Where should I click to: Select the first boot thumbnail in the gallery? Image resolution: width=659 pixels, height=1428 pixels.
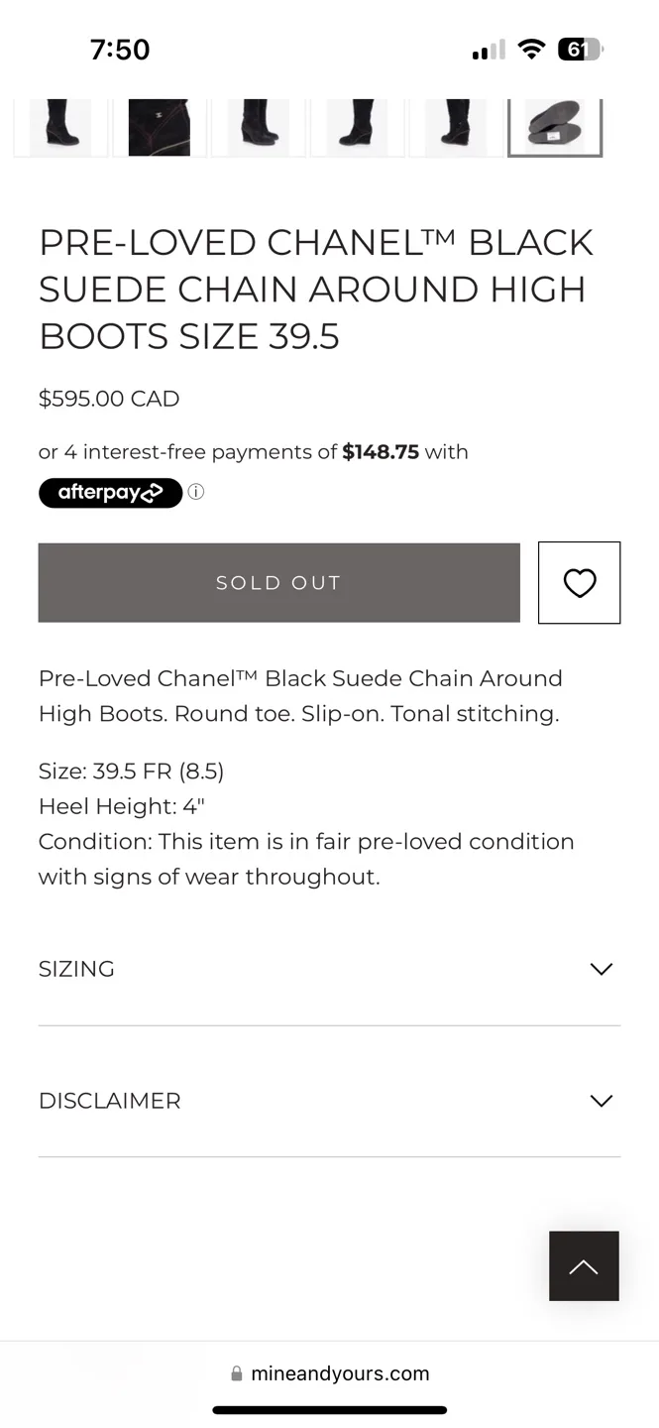pyautogui.click(x=60, y=127)
